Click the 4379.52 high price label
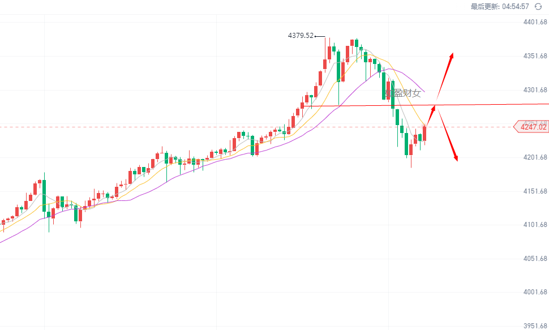The image size is (549, 330). 301,35
